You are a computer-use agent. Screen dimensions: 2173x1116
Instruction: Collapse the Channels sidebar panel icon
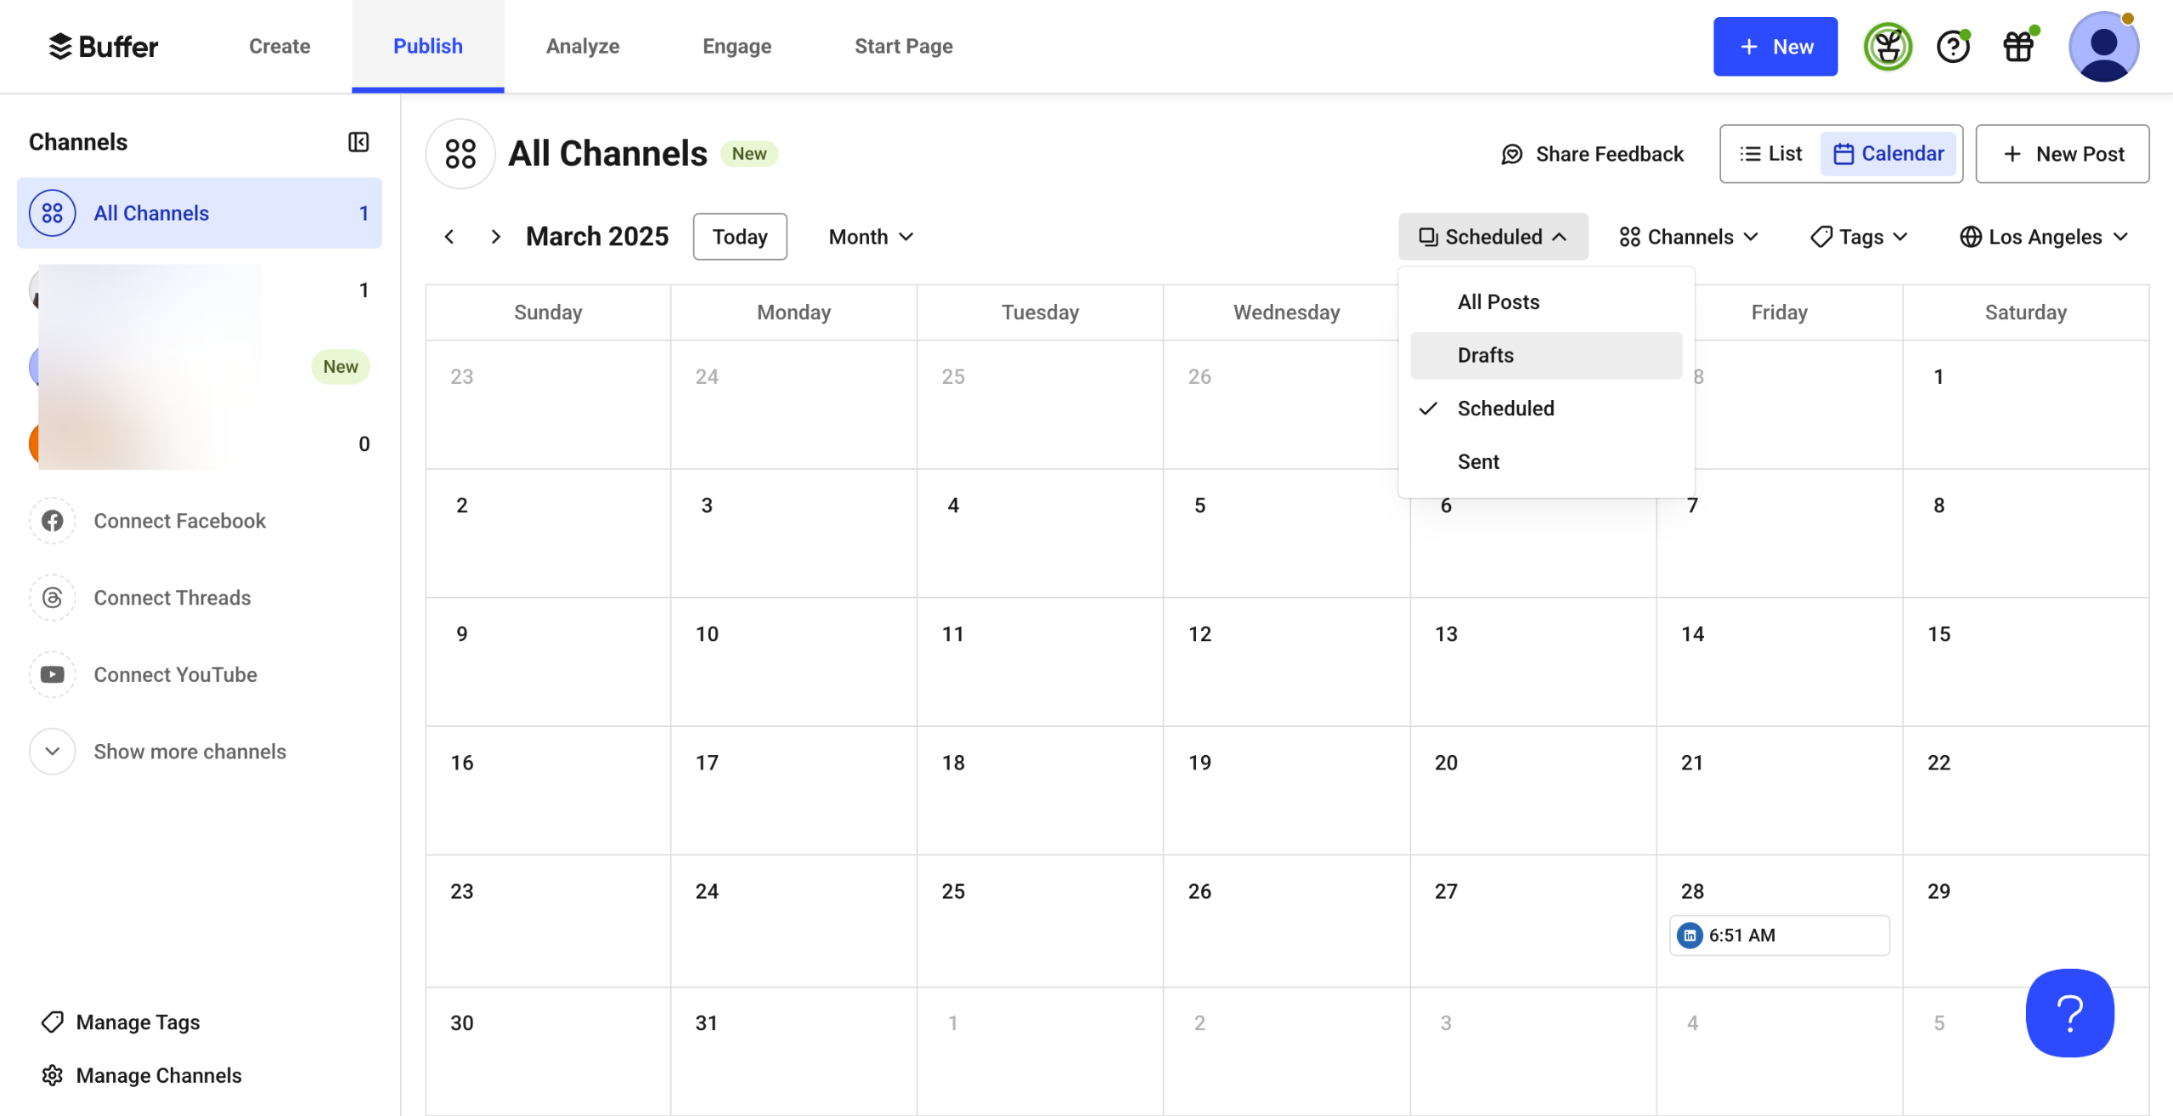(358, 142)
